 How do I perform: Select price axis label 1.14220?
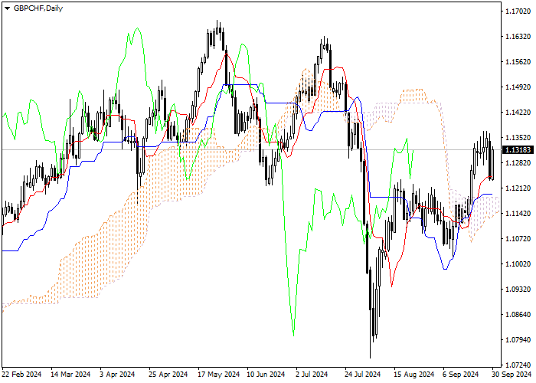518,113
